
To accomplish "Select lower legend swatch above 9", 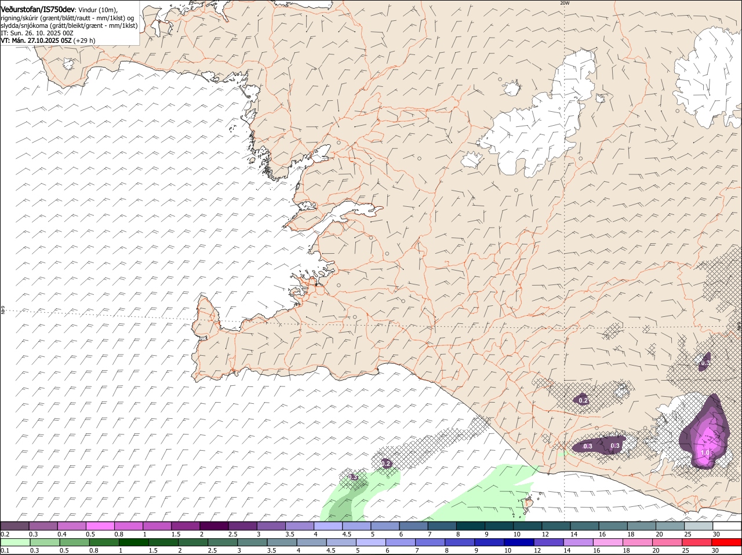I will click(x=489, y=542).
